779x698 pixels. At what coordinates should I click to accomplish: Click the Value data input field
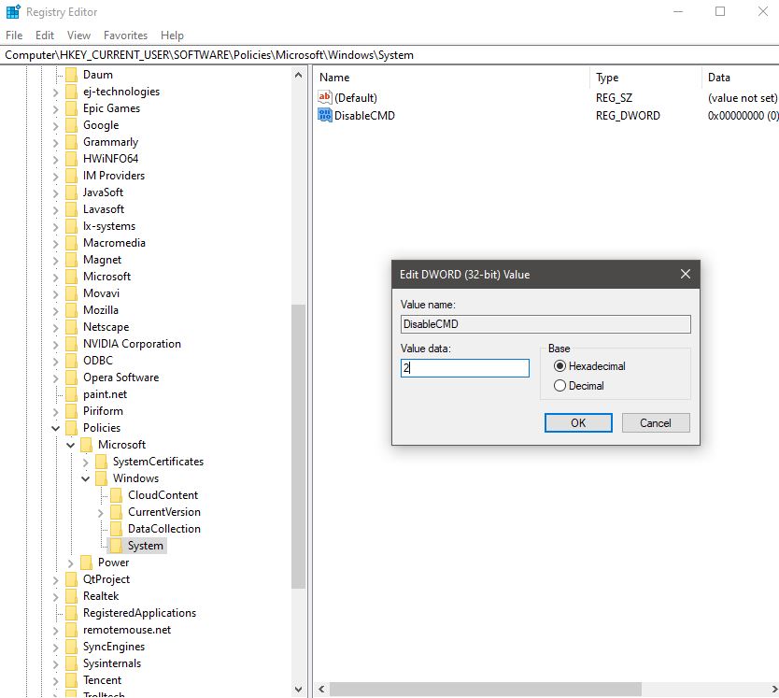point(464,368)
